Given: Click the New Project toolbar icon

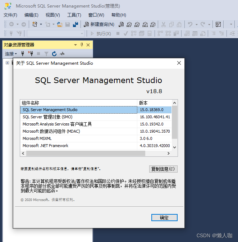Looking at the screenshot, I should pos(35,24).
